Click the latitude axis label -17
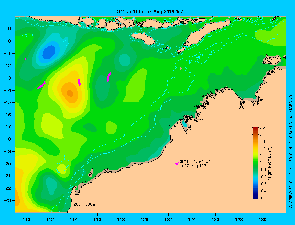 [x=7, y=127]
